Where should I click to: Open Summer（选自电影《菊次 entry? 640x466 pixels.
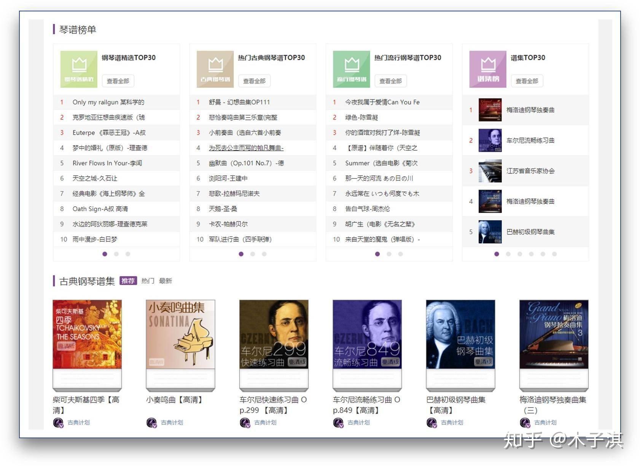click(381, 163)
